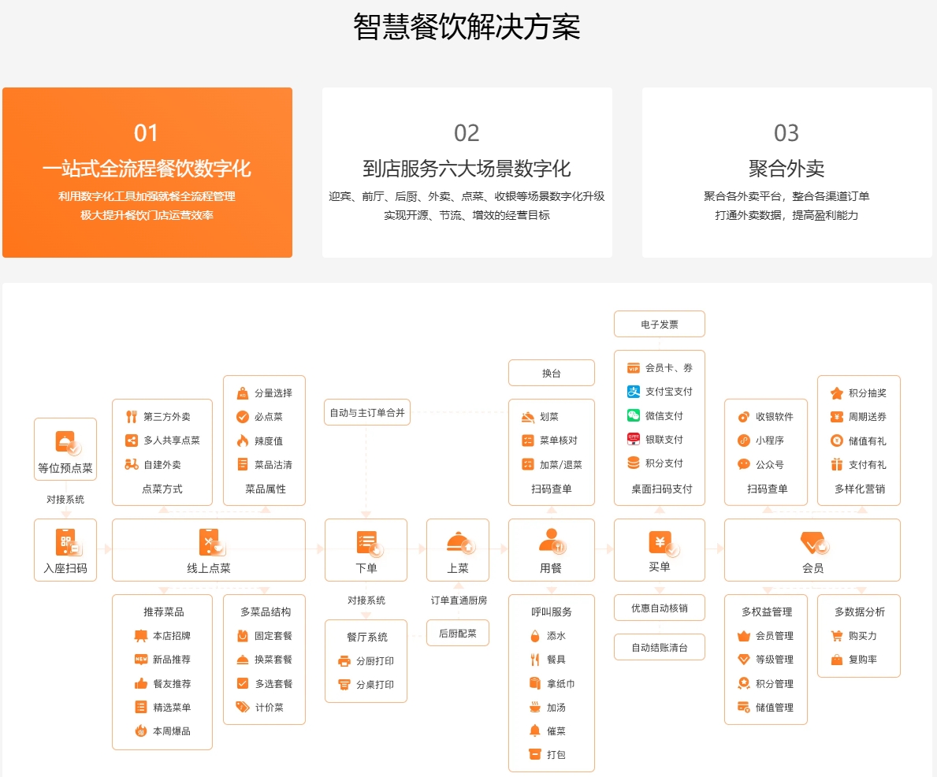
Task: Click the 买单 payment yen icon
Action: coord(660,542)
